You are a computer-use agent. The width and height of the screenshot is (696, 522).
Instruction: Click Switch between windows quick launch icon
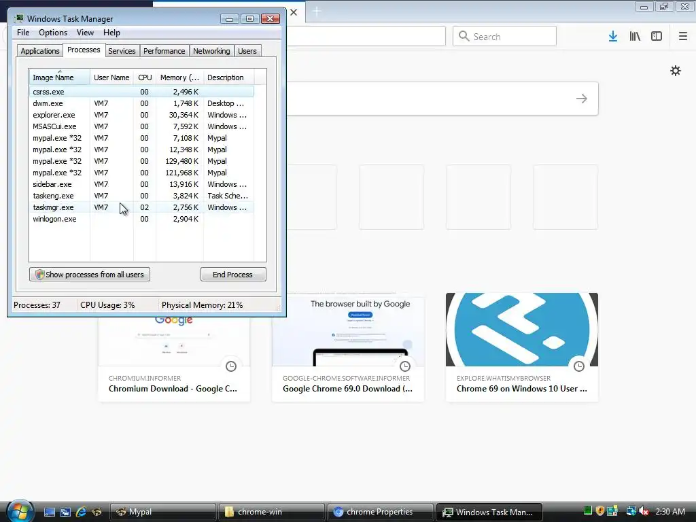(65, 512)
